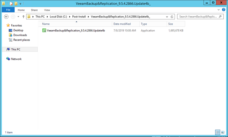Open Downloads in the navigation pane
228x137 pixels.
pos(20,35)
